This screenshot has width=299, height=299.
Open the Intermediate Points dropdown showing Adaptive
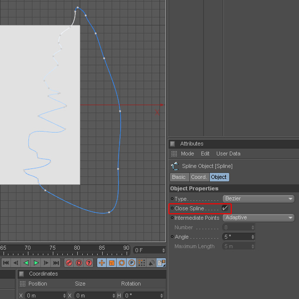(259, 218)
